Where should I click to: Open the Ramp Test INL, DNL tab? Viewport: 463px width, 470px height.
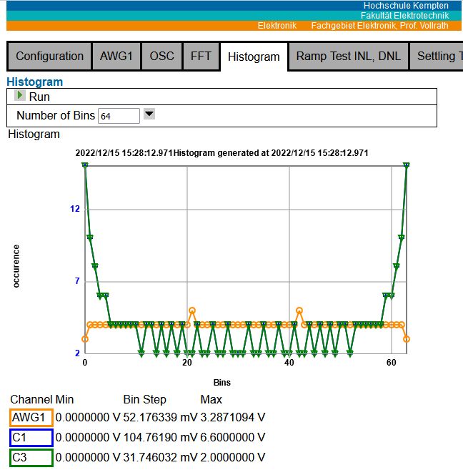click(x=348, y=56)
